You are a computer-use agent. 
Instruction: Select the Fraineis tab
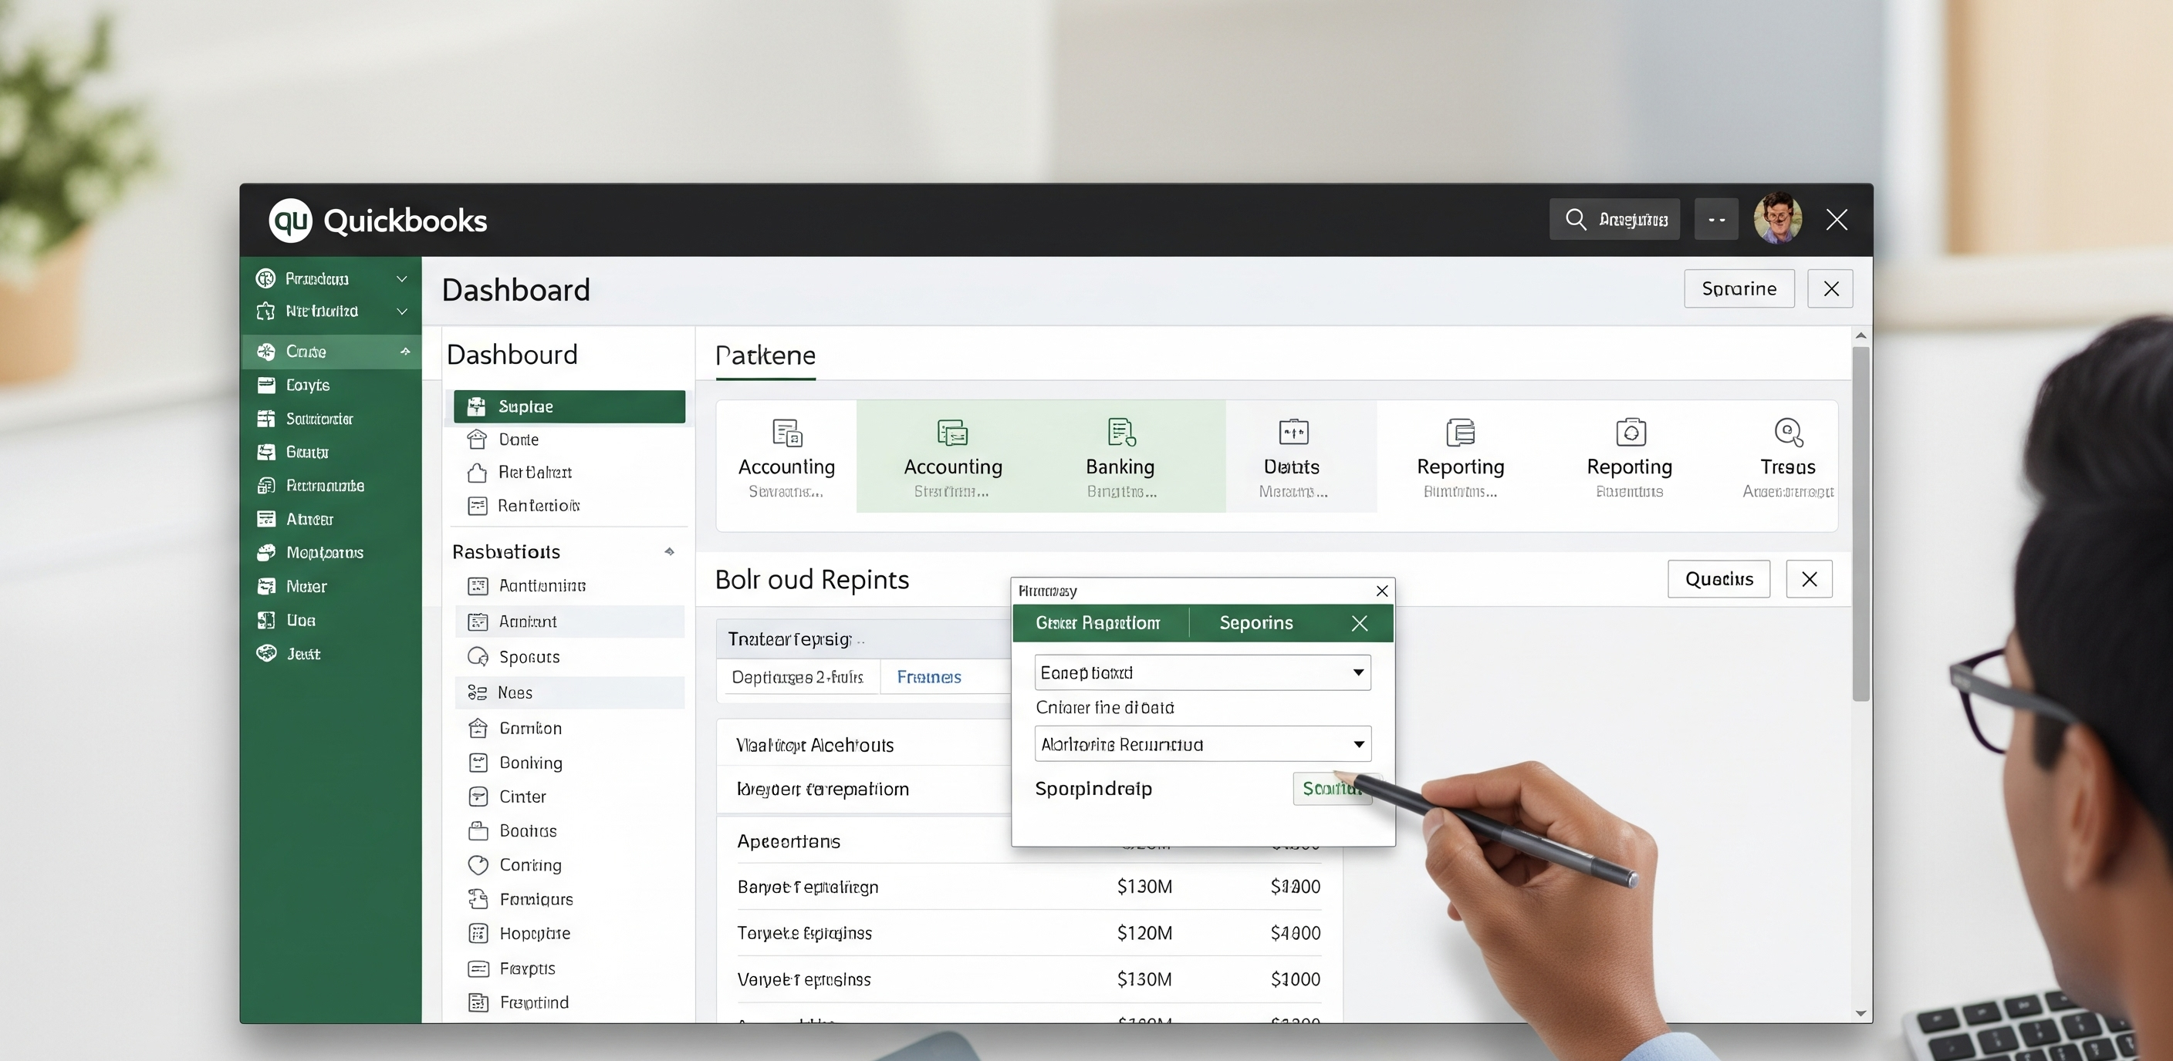[929, 677]
